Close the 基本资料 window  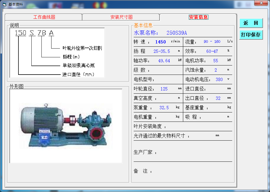click(261, 3)
